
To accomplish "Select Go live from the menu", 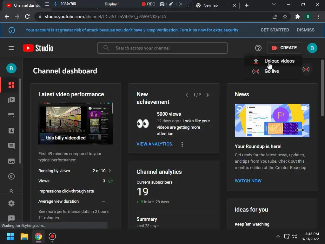I will [273, 71].
